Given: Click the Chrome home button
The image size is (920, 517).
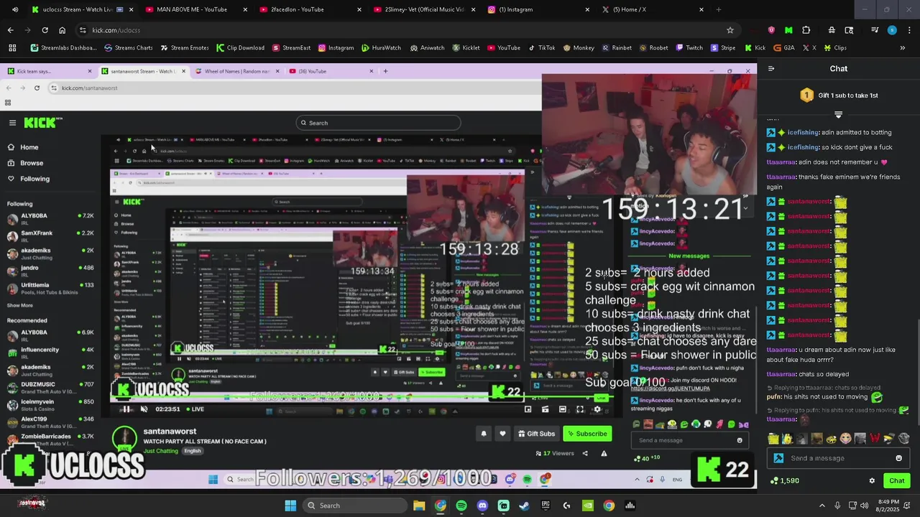Looking at the screenshot, I should pos(62,30).
